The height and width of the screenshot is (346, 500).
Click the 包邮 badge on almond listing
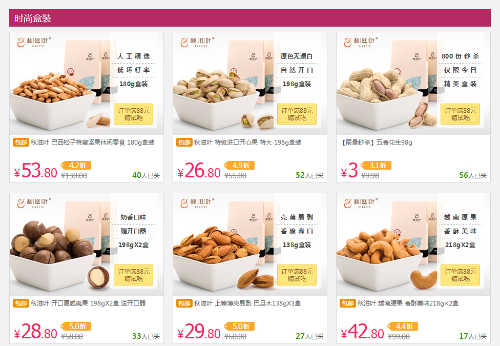point(184,303)
